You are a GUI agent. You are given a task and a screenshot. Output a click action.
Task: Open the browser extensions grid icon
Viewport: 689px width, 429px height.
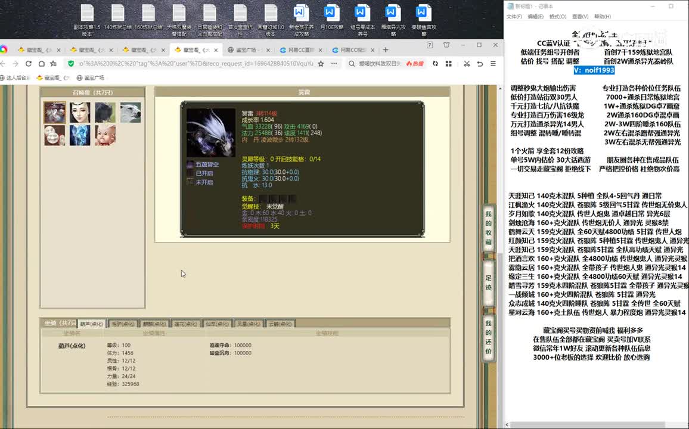coord(449,64)
